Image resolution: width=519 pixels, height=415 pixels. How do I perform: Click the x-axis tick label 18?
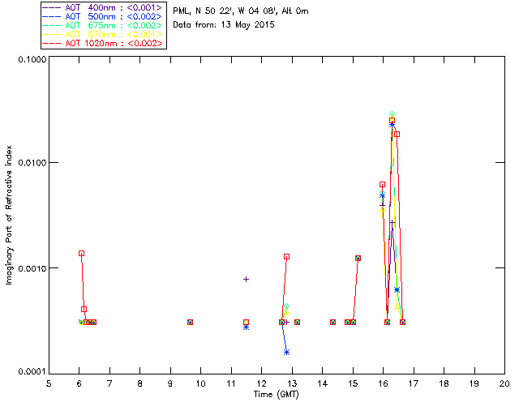(444, 384)
